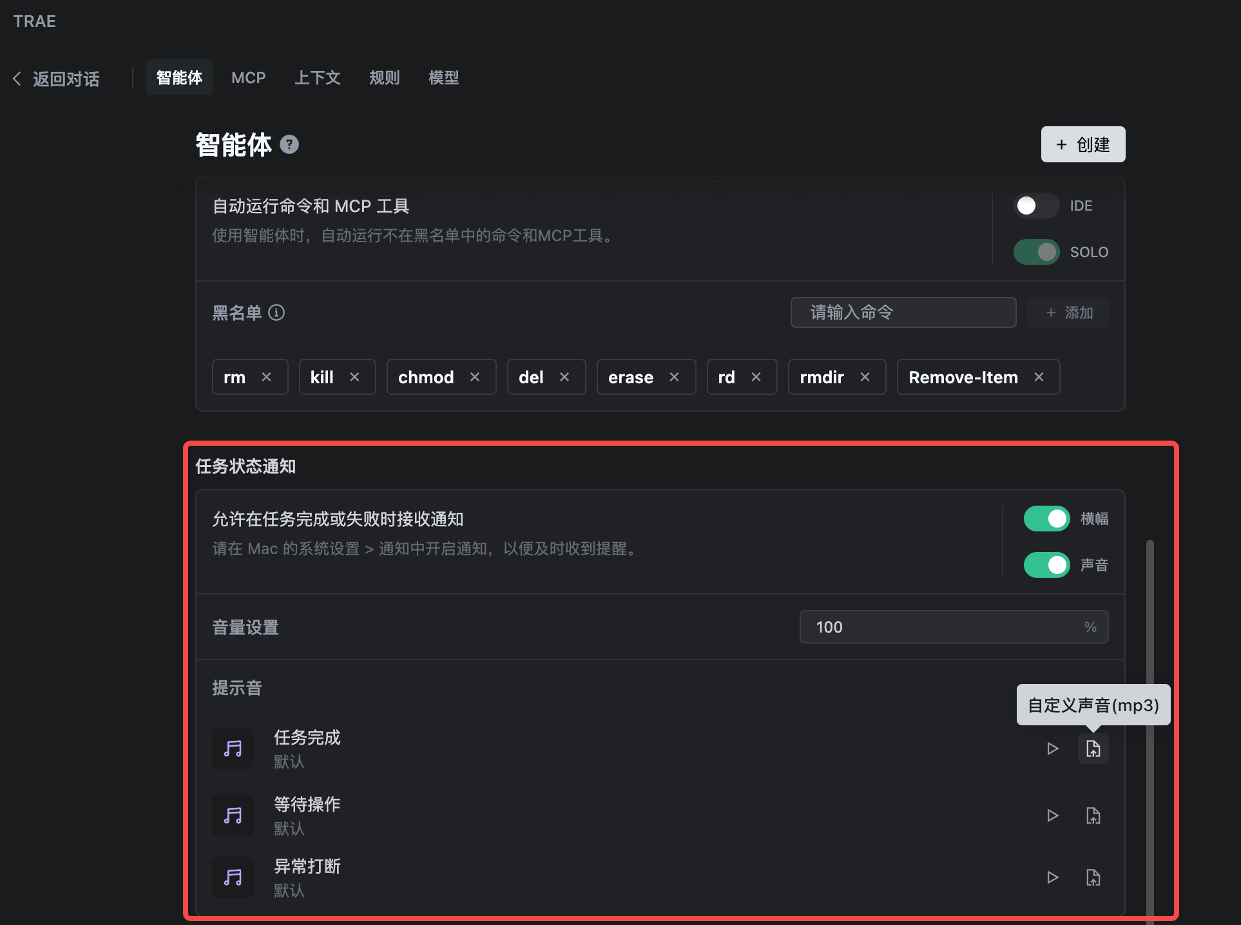Remove rm from the blacklist

click(x=267, y=377)
